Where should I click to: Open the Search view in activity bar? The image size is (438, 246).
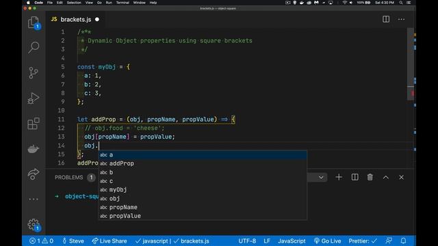coord(34,47)
